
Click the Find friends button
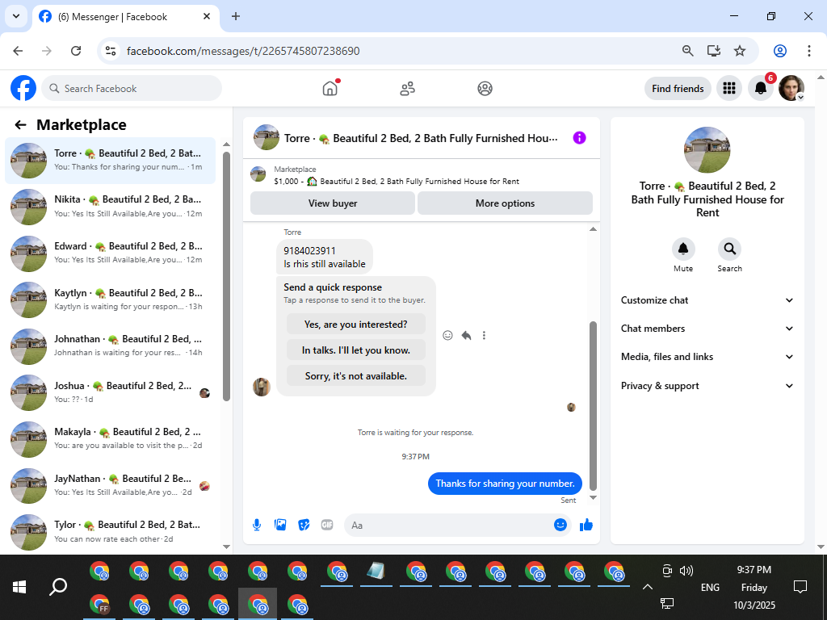(x=678, y=89)
